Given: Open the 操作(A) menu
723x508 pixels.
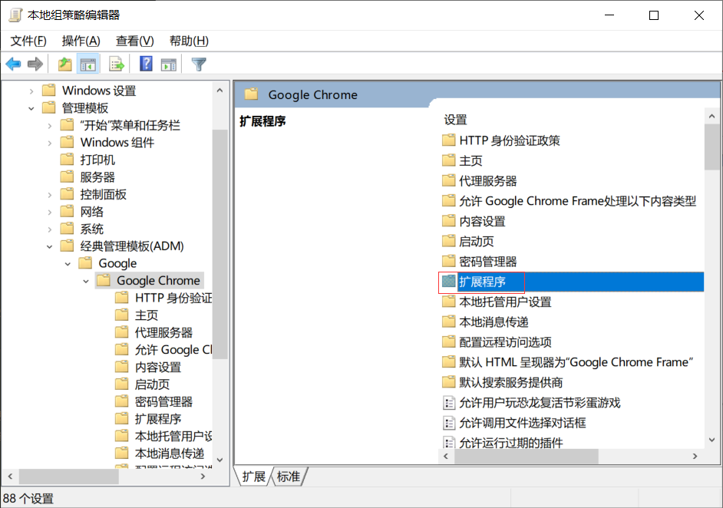Looking at the screenshot, I should click(x=81, y=41).
